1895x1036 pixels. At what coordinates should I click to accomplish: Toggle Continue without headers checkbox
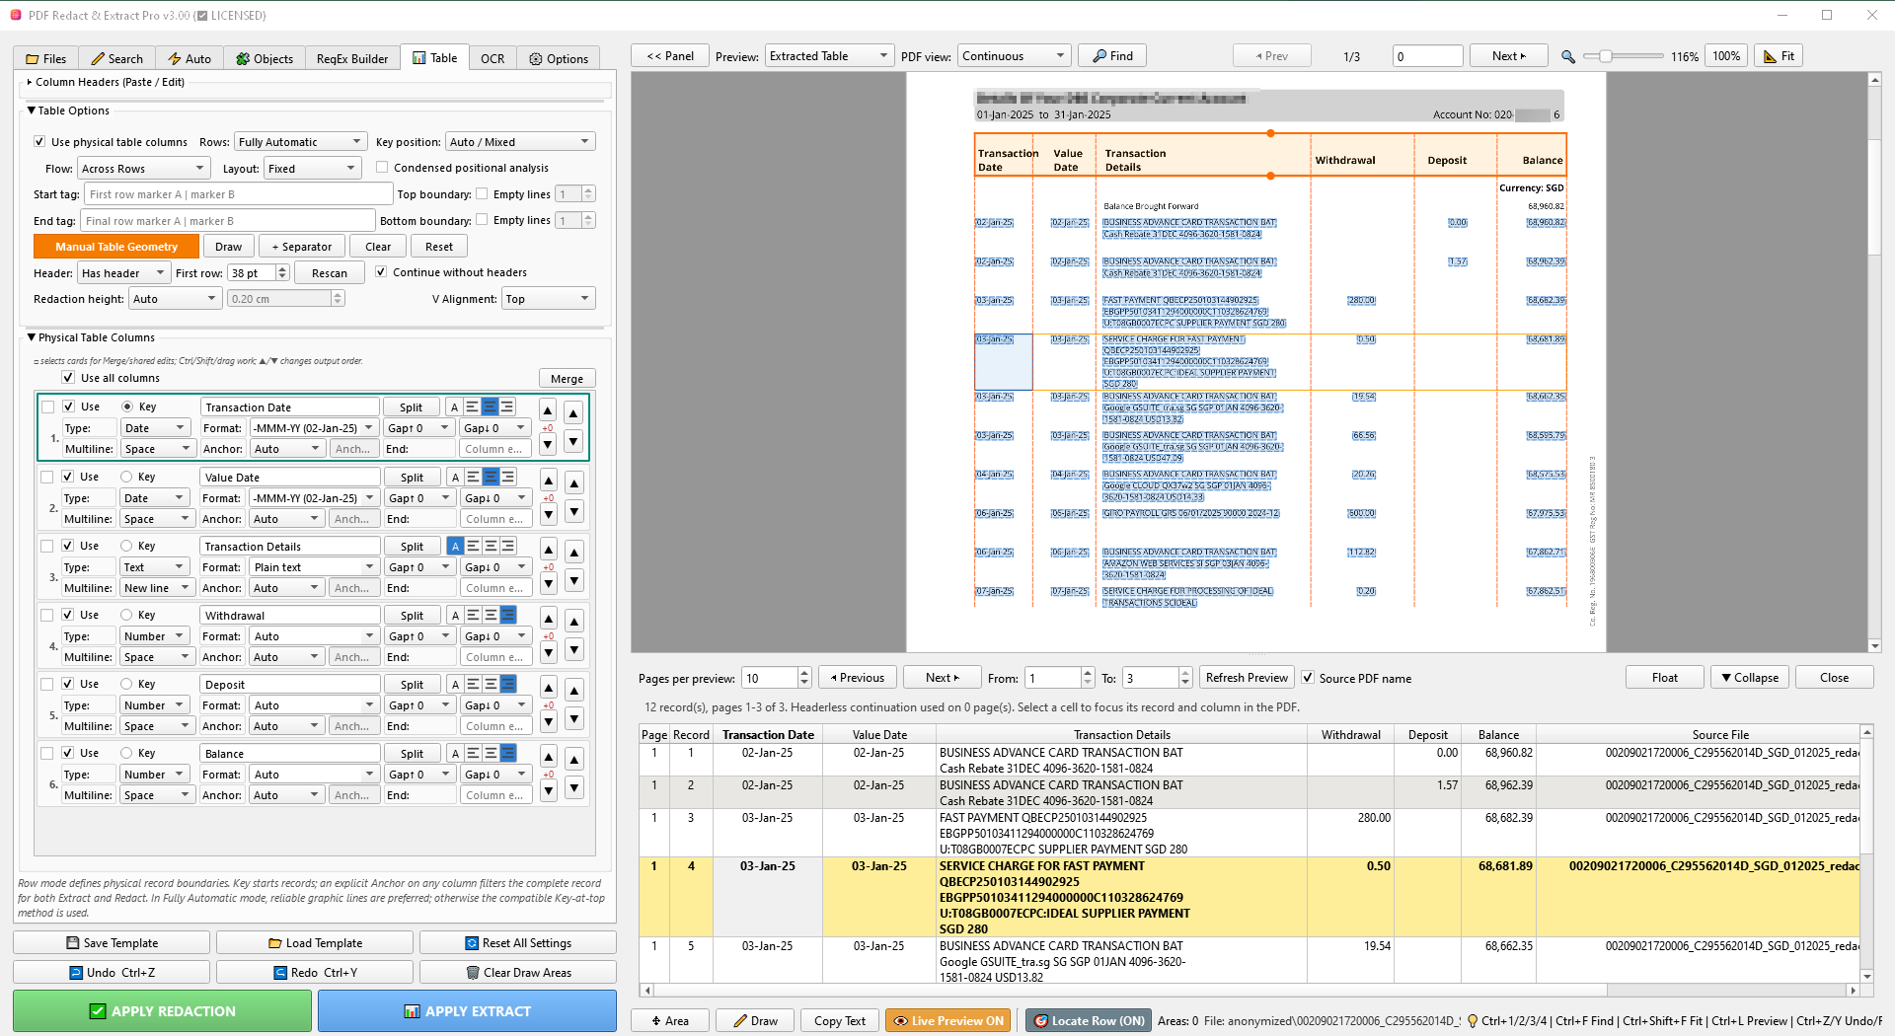point(381,272)
